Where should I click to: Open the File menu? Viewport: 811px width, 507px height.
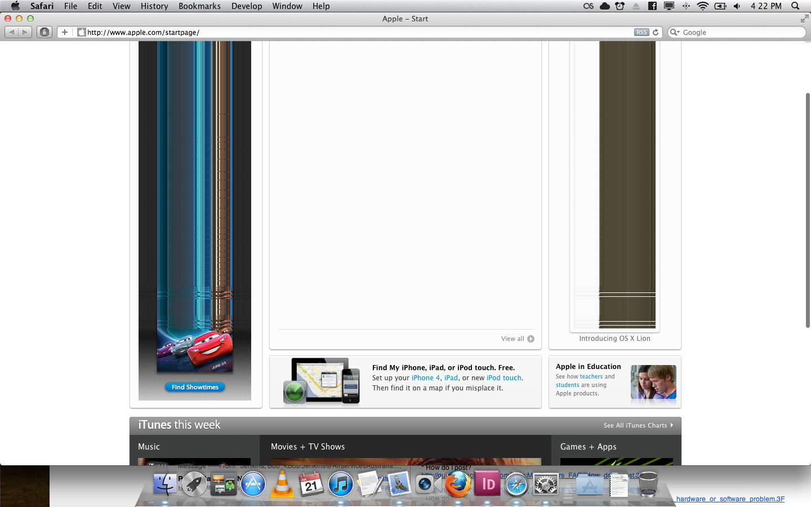(x=71, y=6)
